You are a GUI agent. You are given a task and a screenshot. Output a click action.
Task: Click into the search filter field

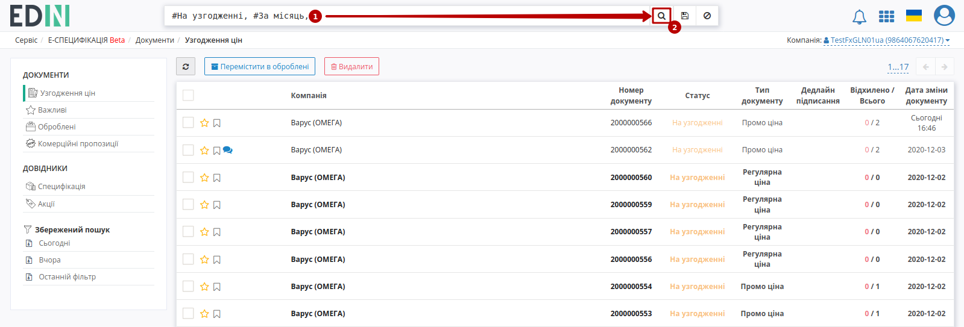(x=408, y=16)
